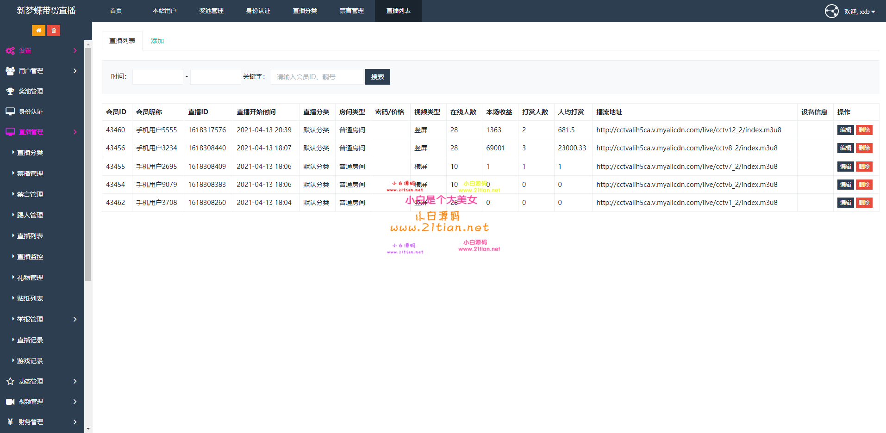Image resolution: width=886 pixels, height=433 pixels.
Task: Switch to the 添加 tab
Action: point(157,41)
